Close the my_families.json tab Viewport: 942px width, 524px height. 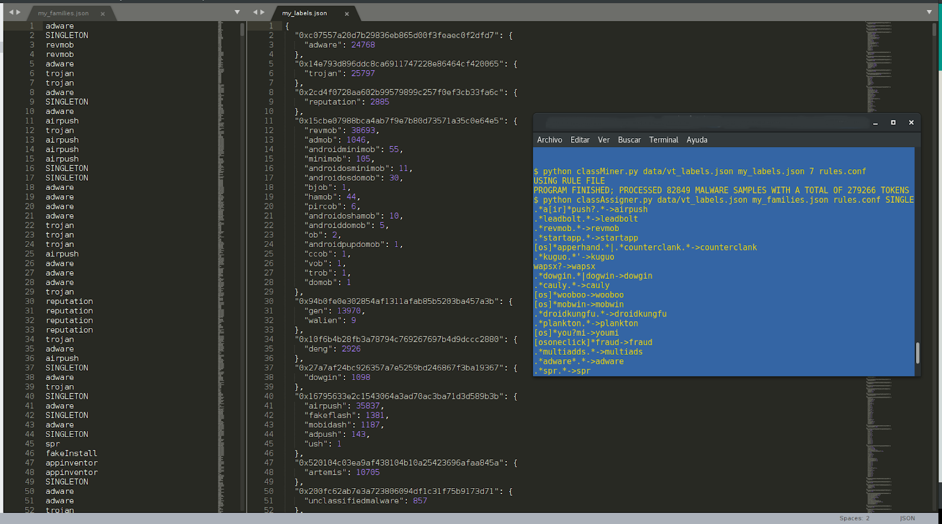pyautogui.click(x=102, y=14)
